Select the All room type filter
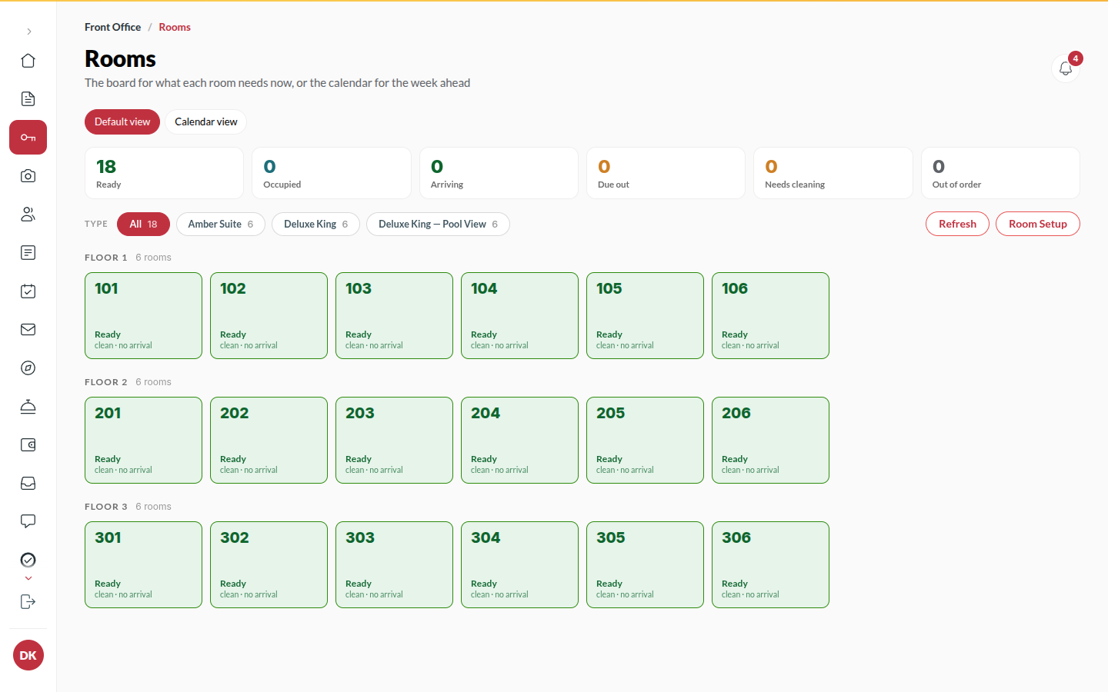 coord(143,224)
